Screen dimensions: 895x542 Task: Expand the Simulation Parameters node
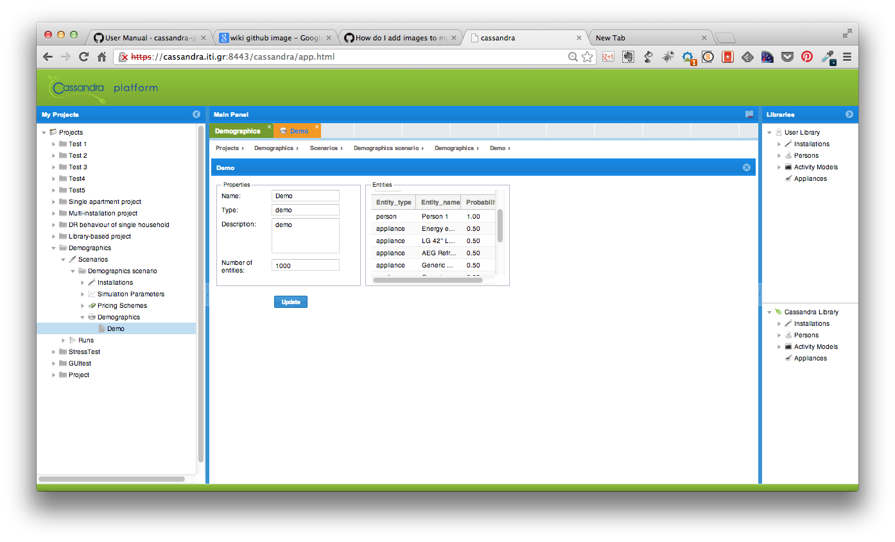82,294
